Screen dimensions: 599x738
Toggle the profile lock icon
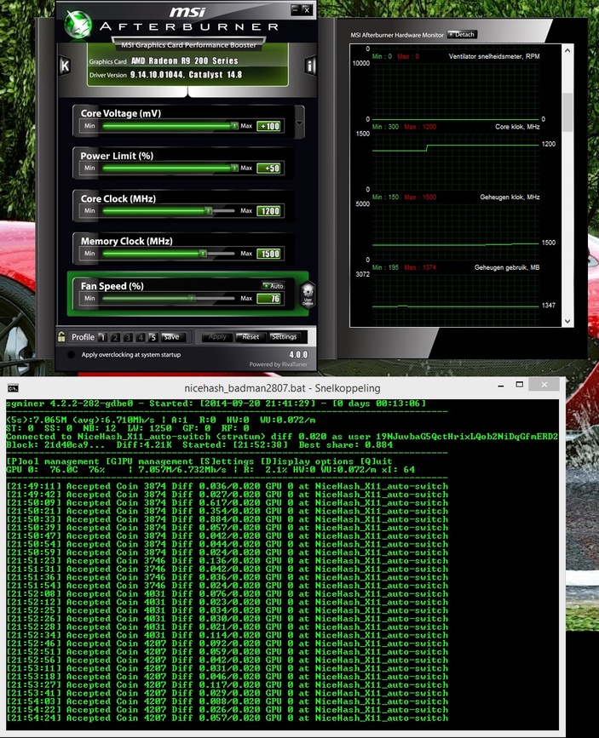tap(61, 336)
